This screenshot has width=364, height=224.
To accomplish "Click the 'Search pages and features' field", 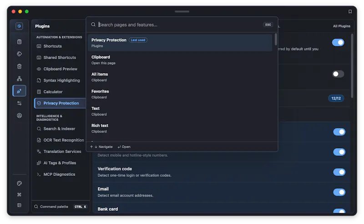I will (180, 25).
